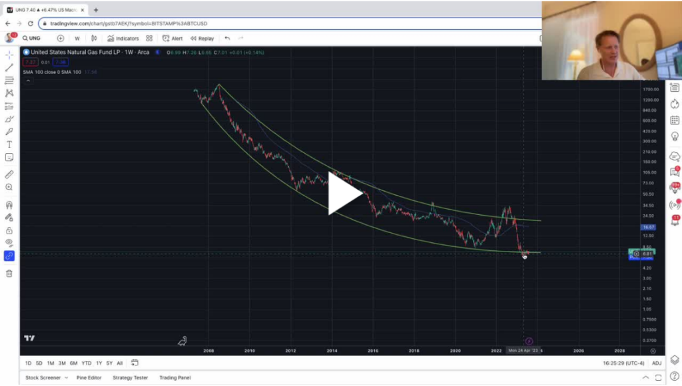Open the candle chart type selector
682x386 pixels.
pos(94,38)
